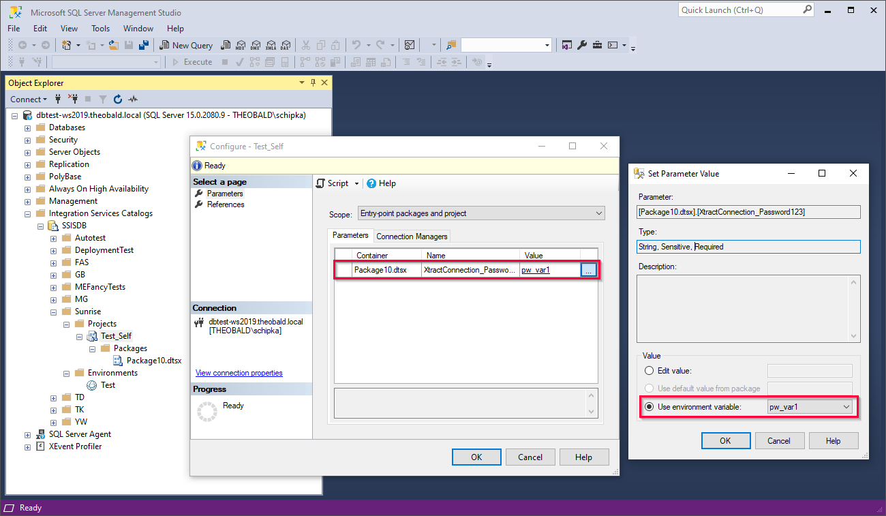Expand the Security node
886x516 pixels.
tap(28, 140)
